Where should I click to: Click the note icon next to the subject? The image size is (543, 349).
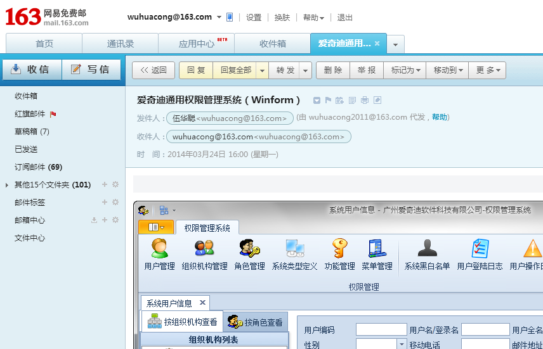tap(352, 100)
